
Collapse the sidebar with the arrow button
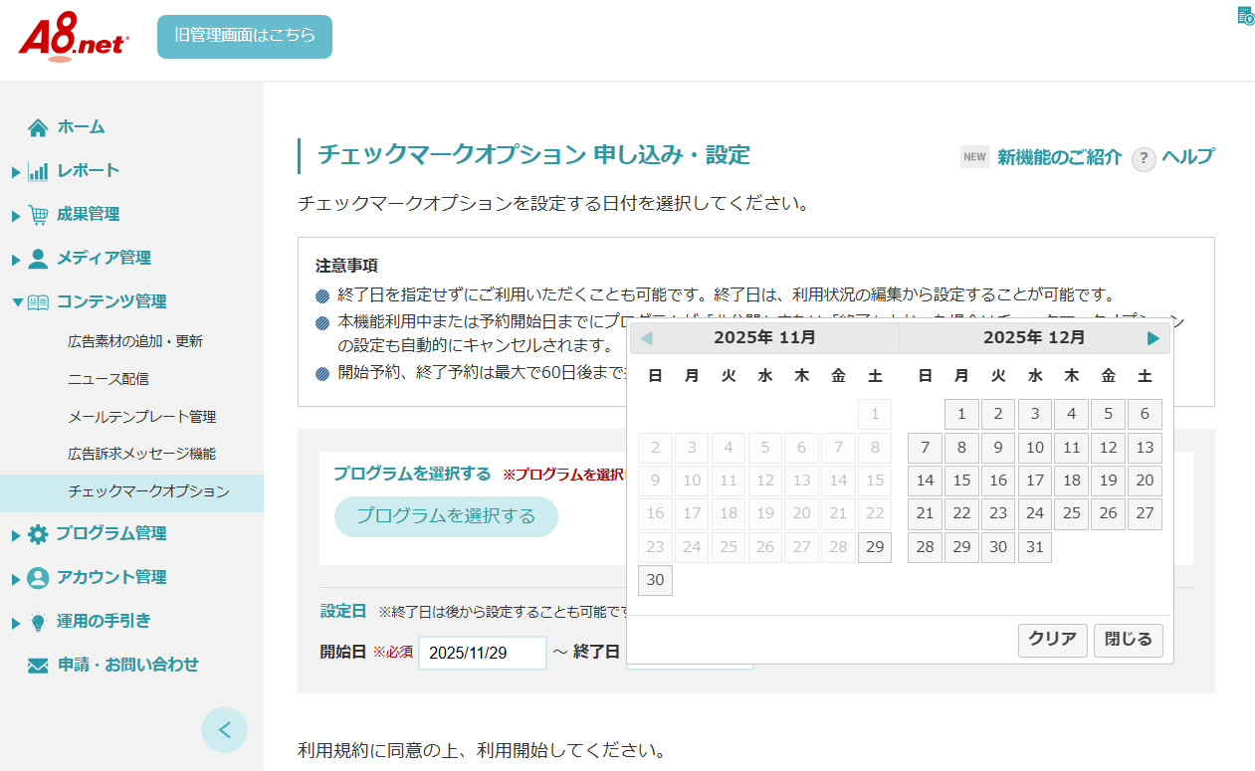pyautogui.click(x=224, y=730)
